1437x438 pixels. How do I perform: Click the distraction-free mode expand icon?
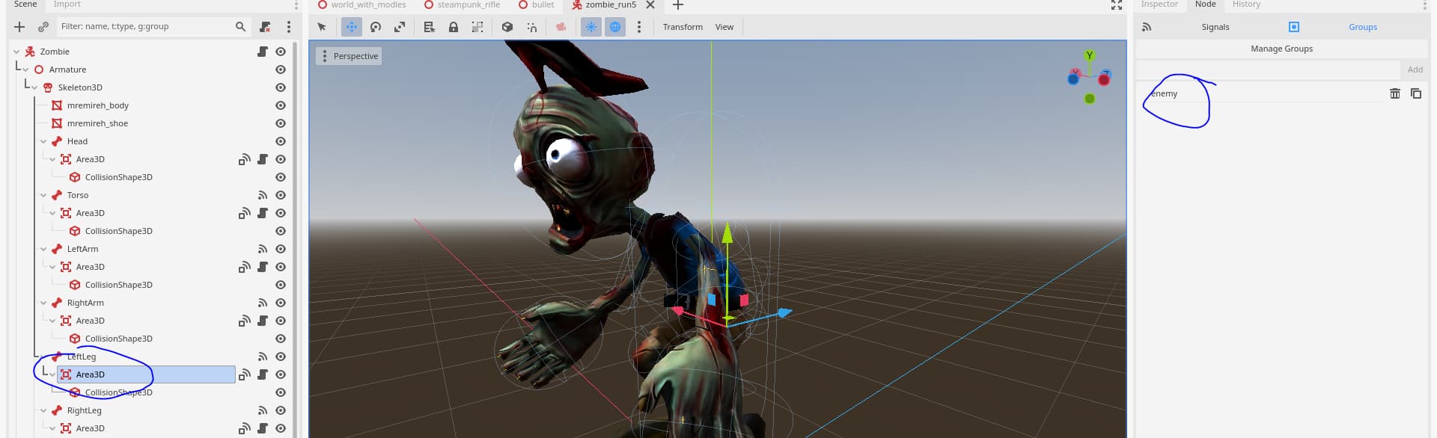1116,5
